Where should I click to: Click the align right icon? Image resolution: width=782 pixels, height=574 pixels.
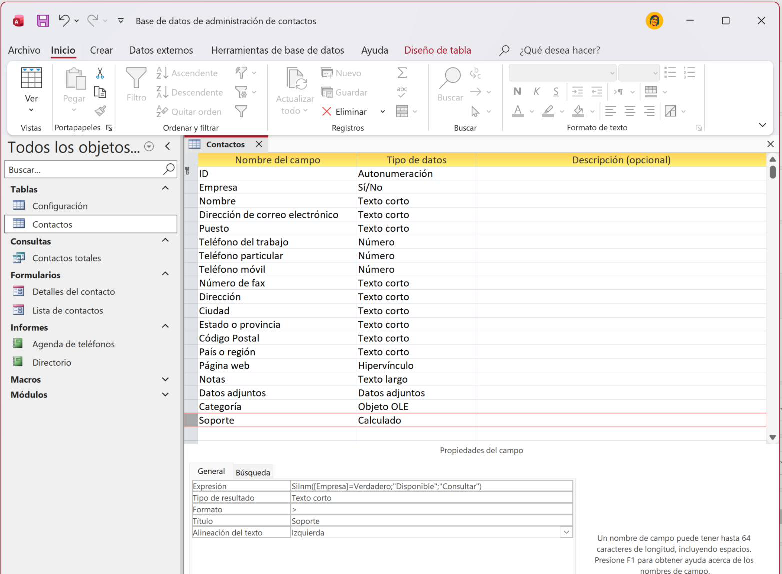(649, 111)
